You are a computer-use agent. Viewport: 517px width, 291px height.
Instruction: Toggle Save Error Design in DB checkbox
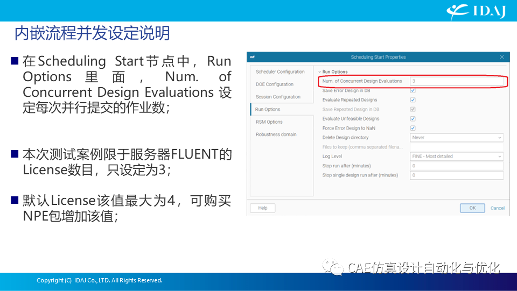click(x=413, y=90)
